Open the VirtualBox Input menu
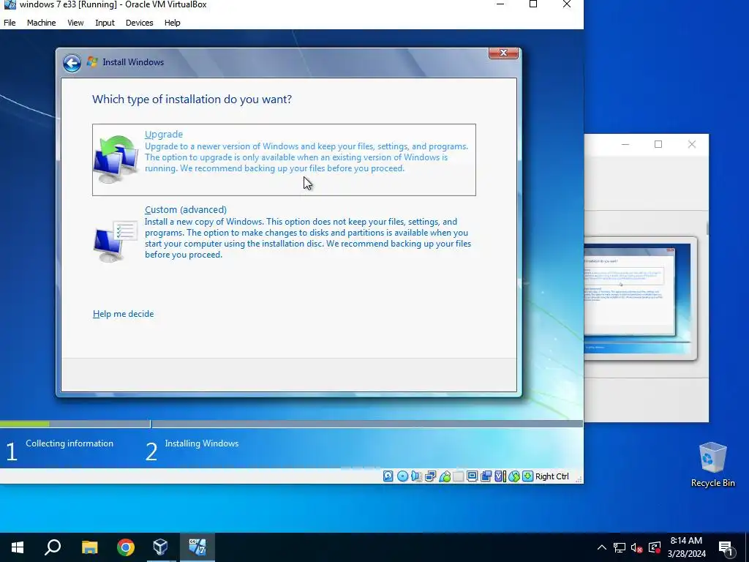This screenshot has height=562, width=749. (105, 23)
